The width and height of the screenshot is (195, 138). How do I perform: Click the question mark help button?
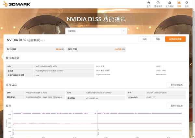point(123,31)
